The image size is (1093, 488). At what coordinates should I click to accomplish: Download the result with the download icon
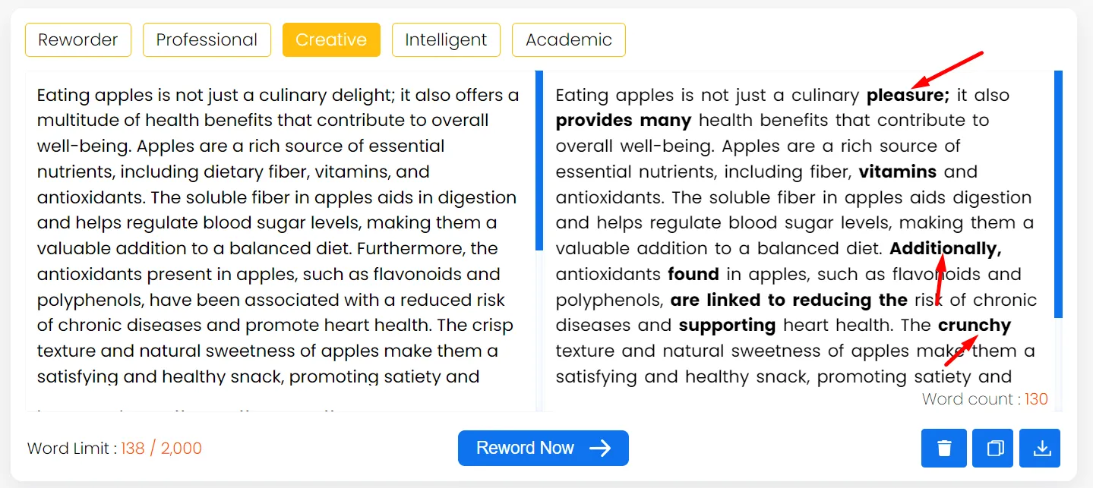[1040, 448]
